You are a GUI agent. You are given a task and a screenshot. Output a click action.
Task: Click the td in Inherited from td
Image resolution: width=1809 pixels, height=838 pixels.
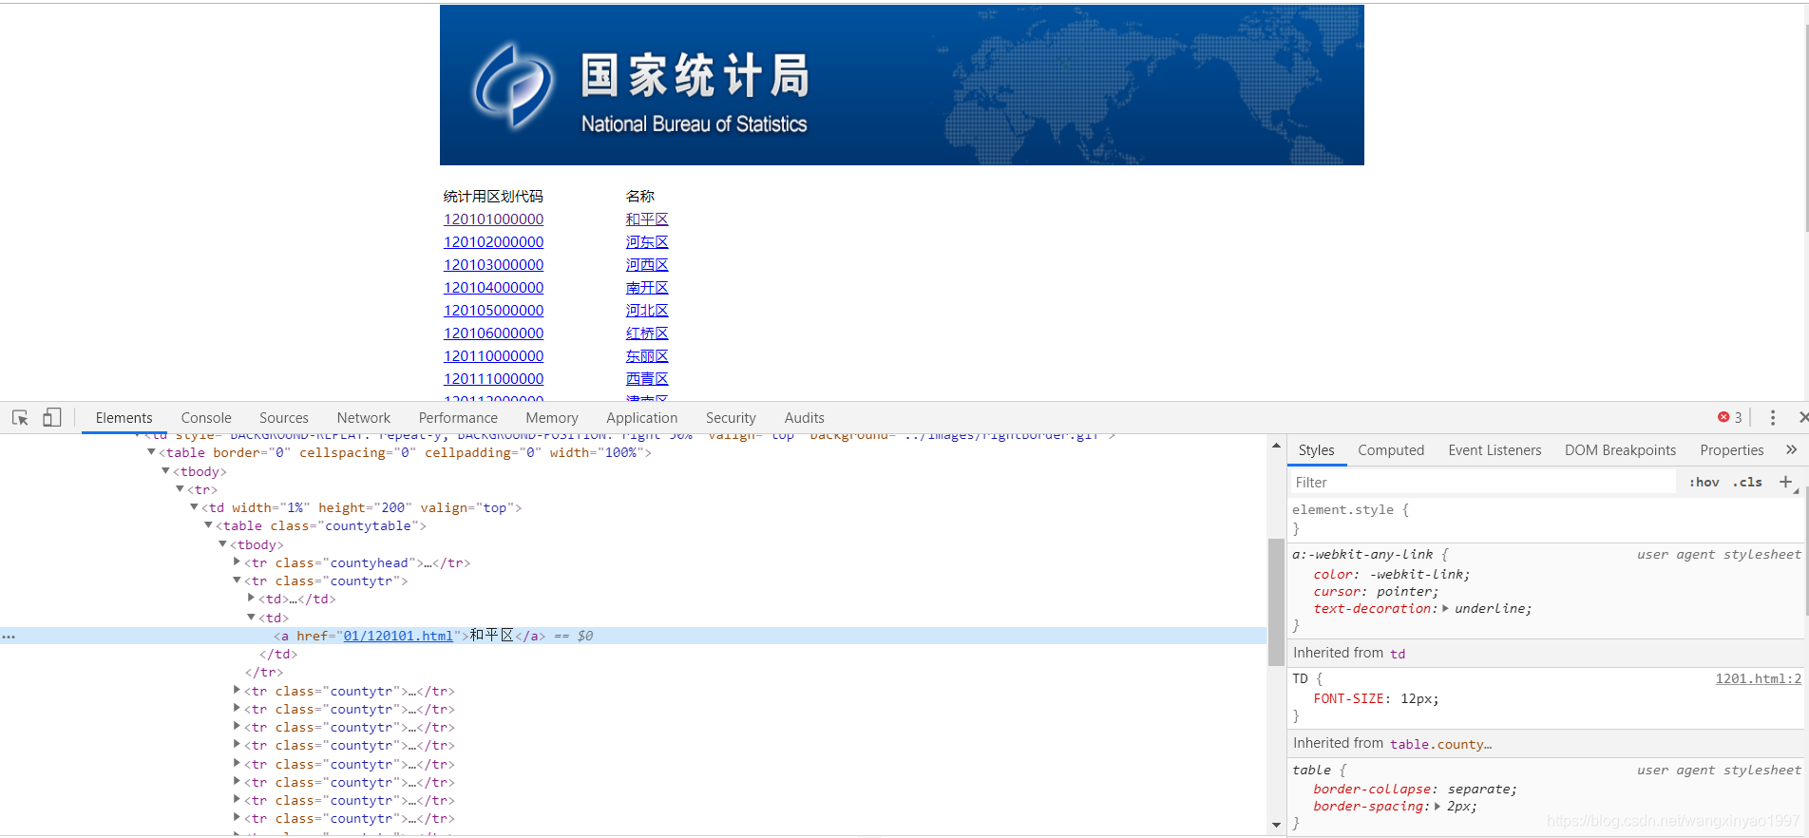[x=1398, y=654]
